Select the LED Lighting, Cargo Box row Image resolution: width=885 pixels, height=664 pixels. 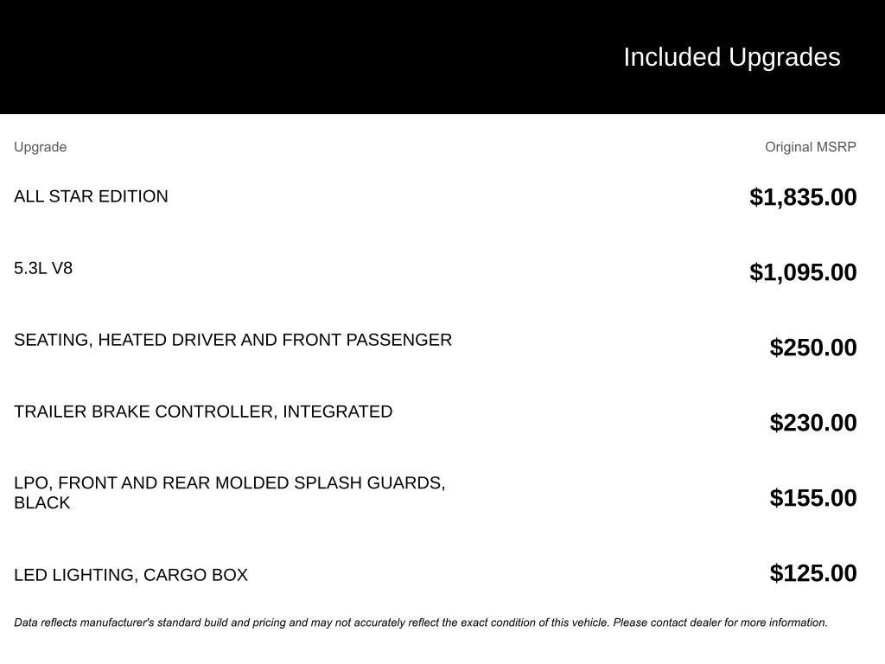point(436,574)
